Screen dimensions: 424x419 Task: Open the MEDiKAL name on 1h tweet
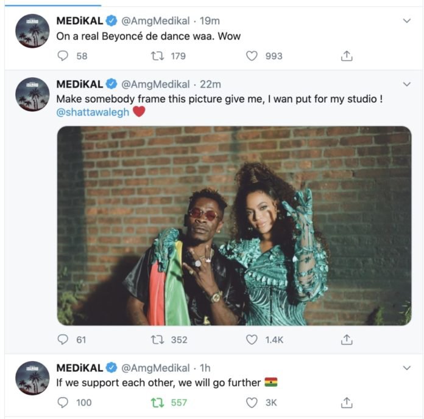coord(79,368)
